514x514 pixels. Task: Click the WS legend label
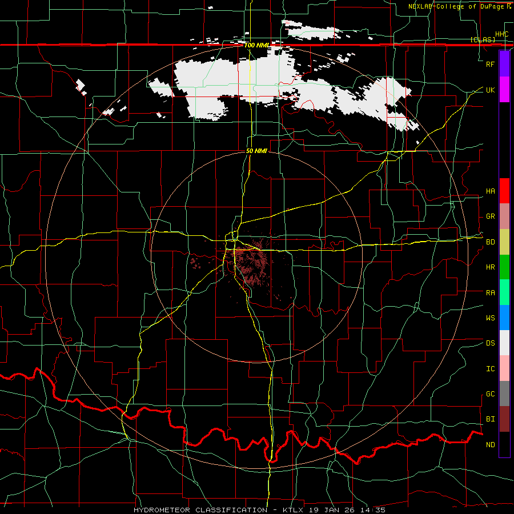pyautogui.click(x=491, y=318)
